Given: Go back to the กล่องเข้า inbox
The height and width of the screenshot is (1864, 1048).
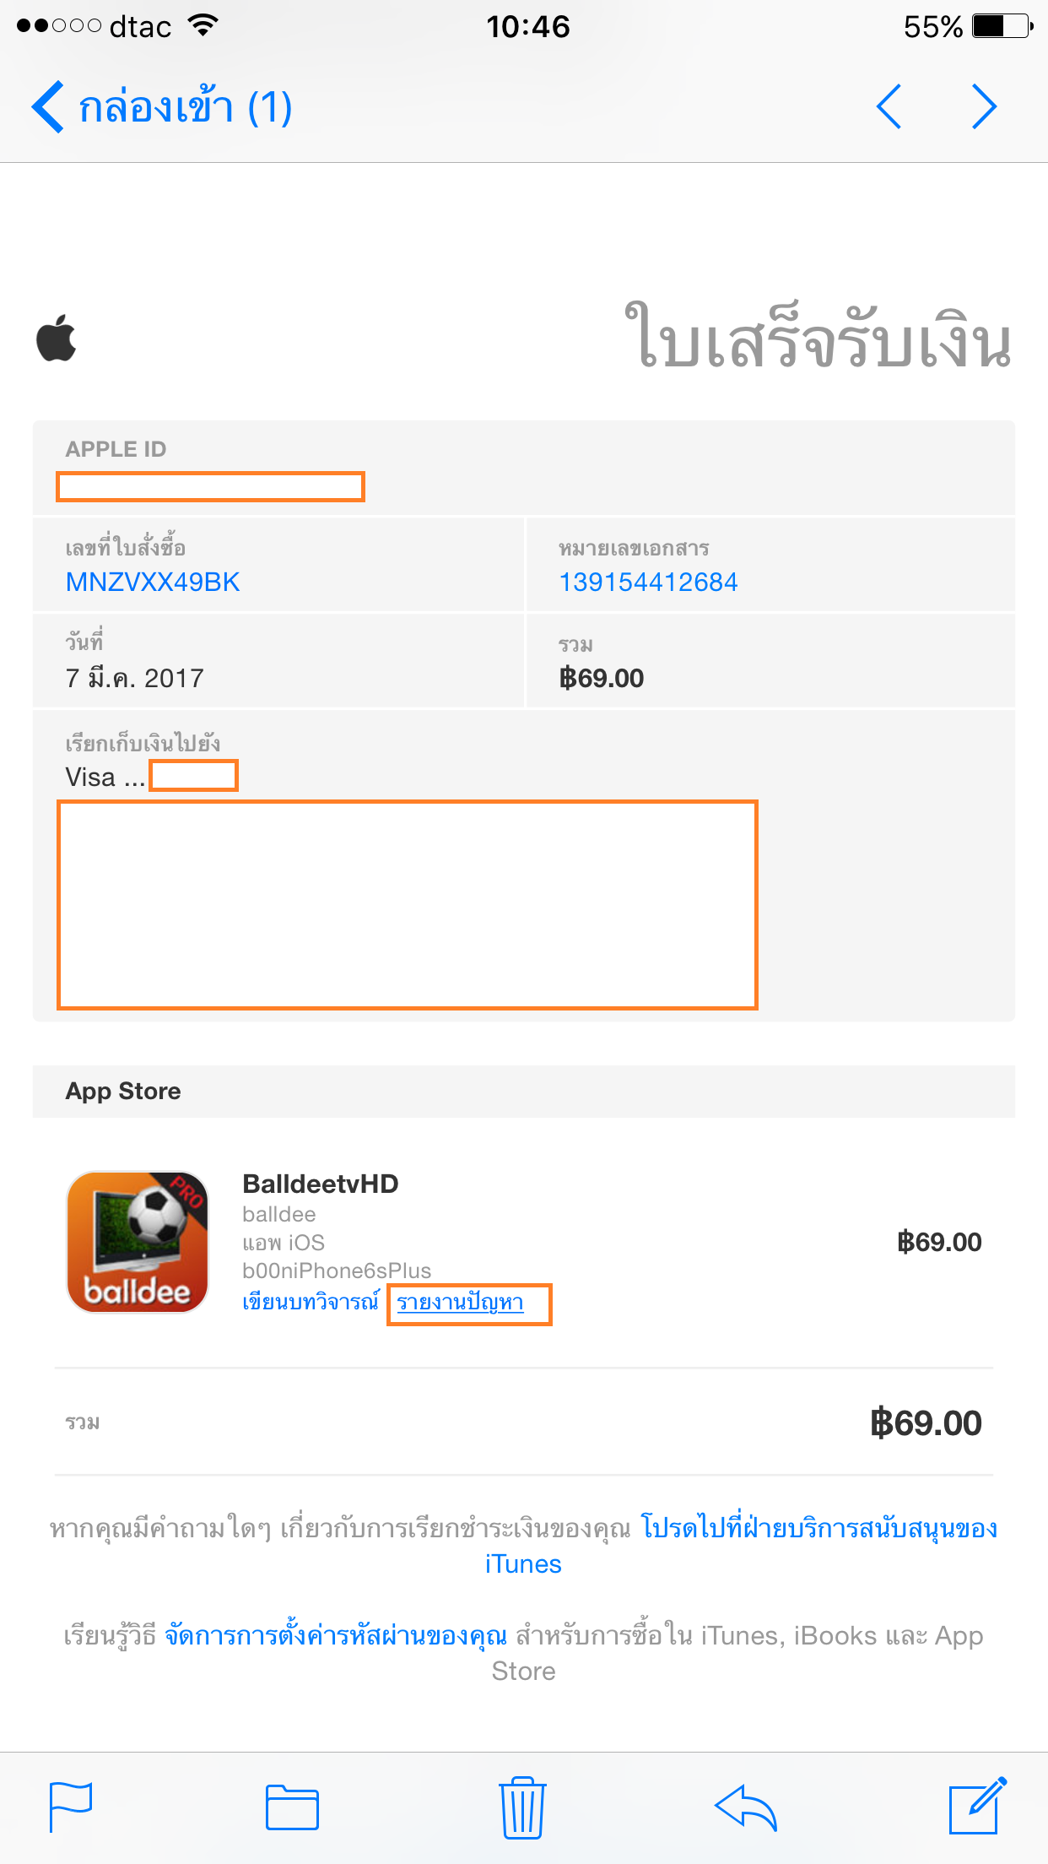Looking at the screenshot, I should pyautogui.click(x=160, y=107).
